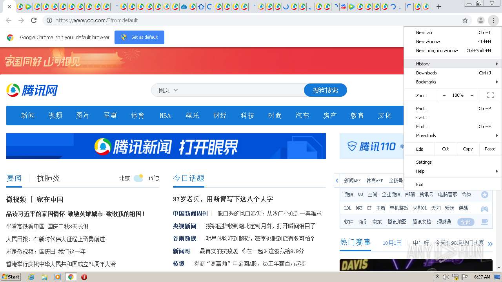Click the gamepad icon beside 逆战 row
Viewport: 502px width, 282px height.
(485, 208)
